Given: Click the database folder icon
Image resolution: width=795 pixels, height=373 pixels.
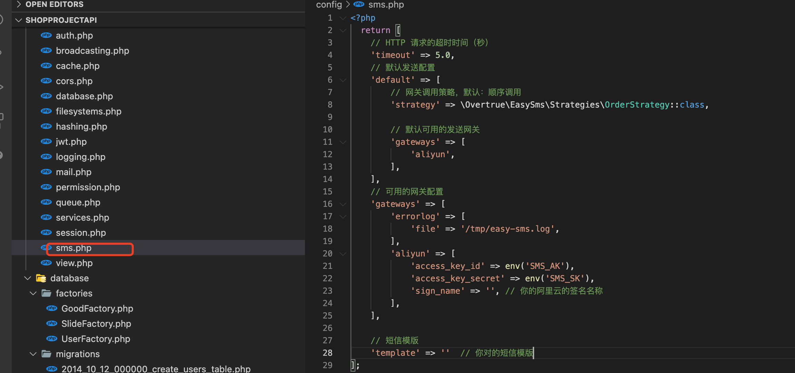Looking at the screenshot, I should tap(41, 278).
